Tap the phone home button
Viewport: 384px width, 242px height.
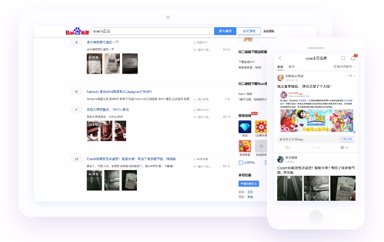[x=316, y=217]
